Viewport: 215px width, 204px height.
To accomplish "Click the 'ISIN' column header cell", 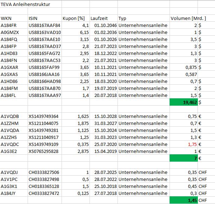I will point(45,18).
